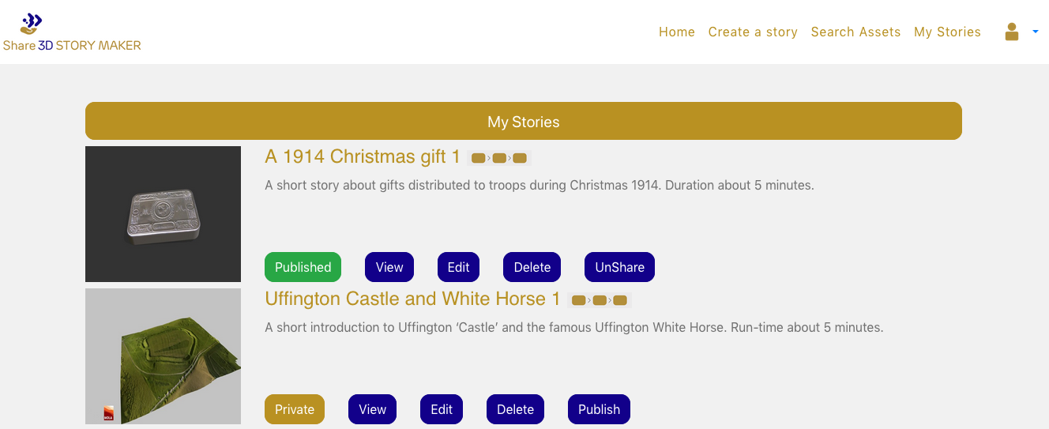Open Search Assets page
1049x429 pixels.
(855, 32)
